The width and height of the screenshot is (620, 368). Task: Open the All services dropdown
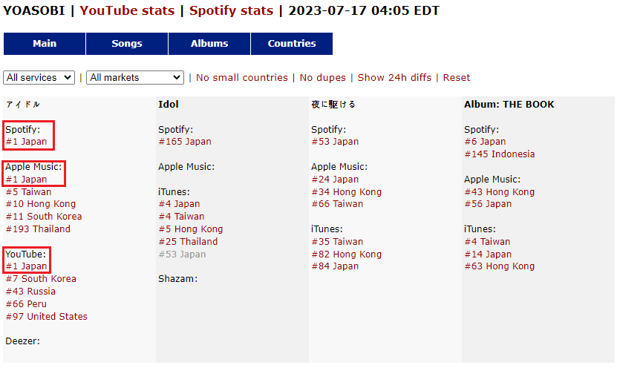click(x=39, y=77)
